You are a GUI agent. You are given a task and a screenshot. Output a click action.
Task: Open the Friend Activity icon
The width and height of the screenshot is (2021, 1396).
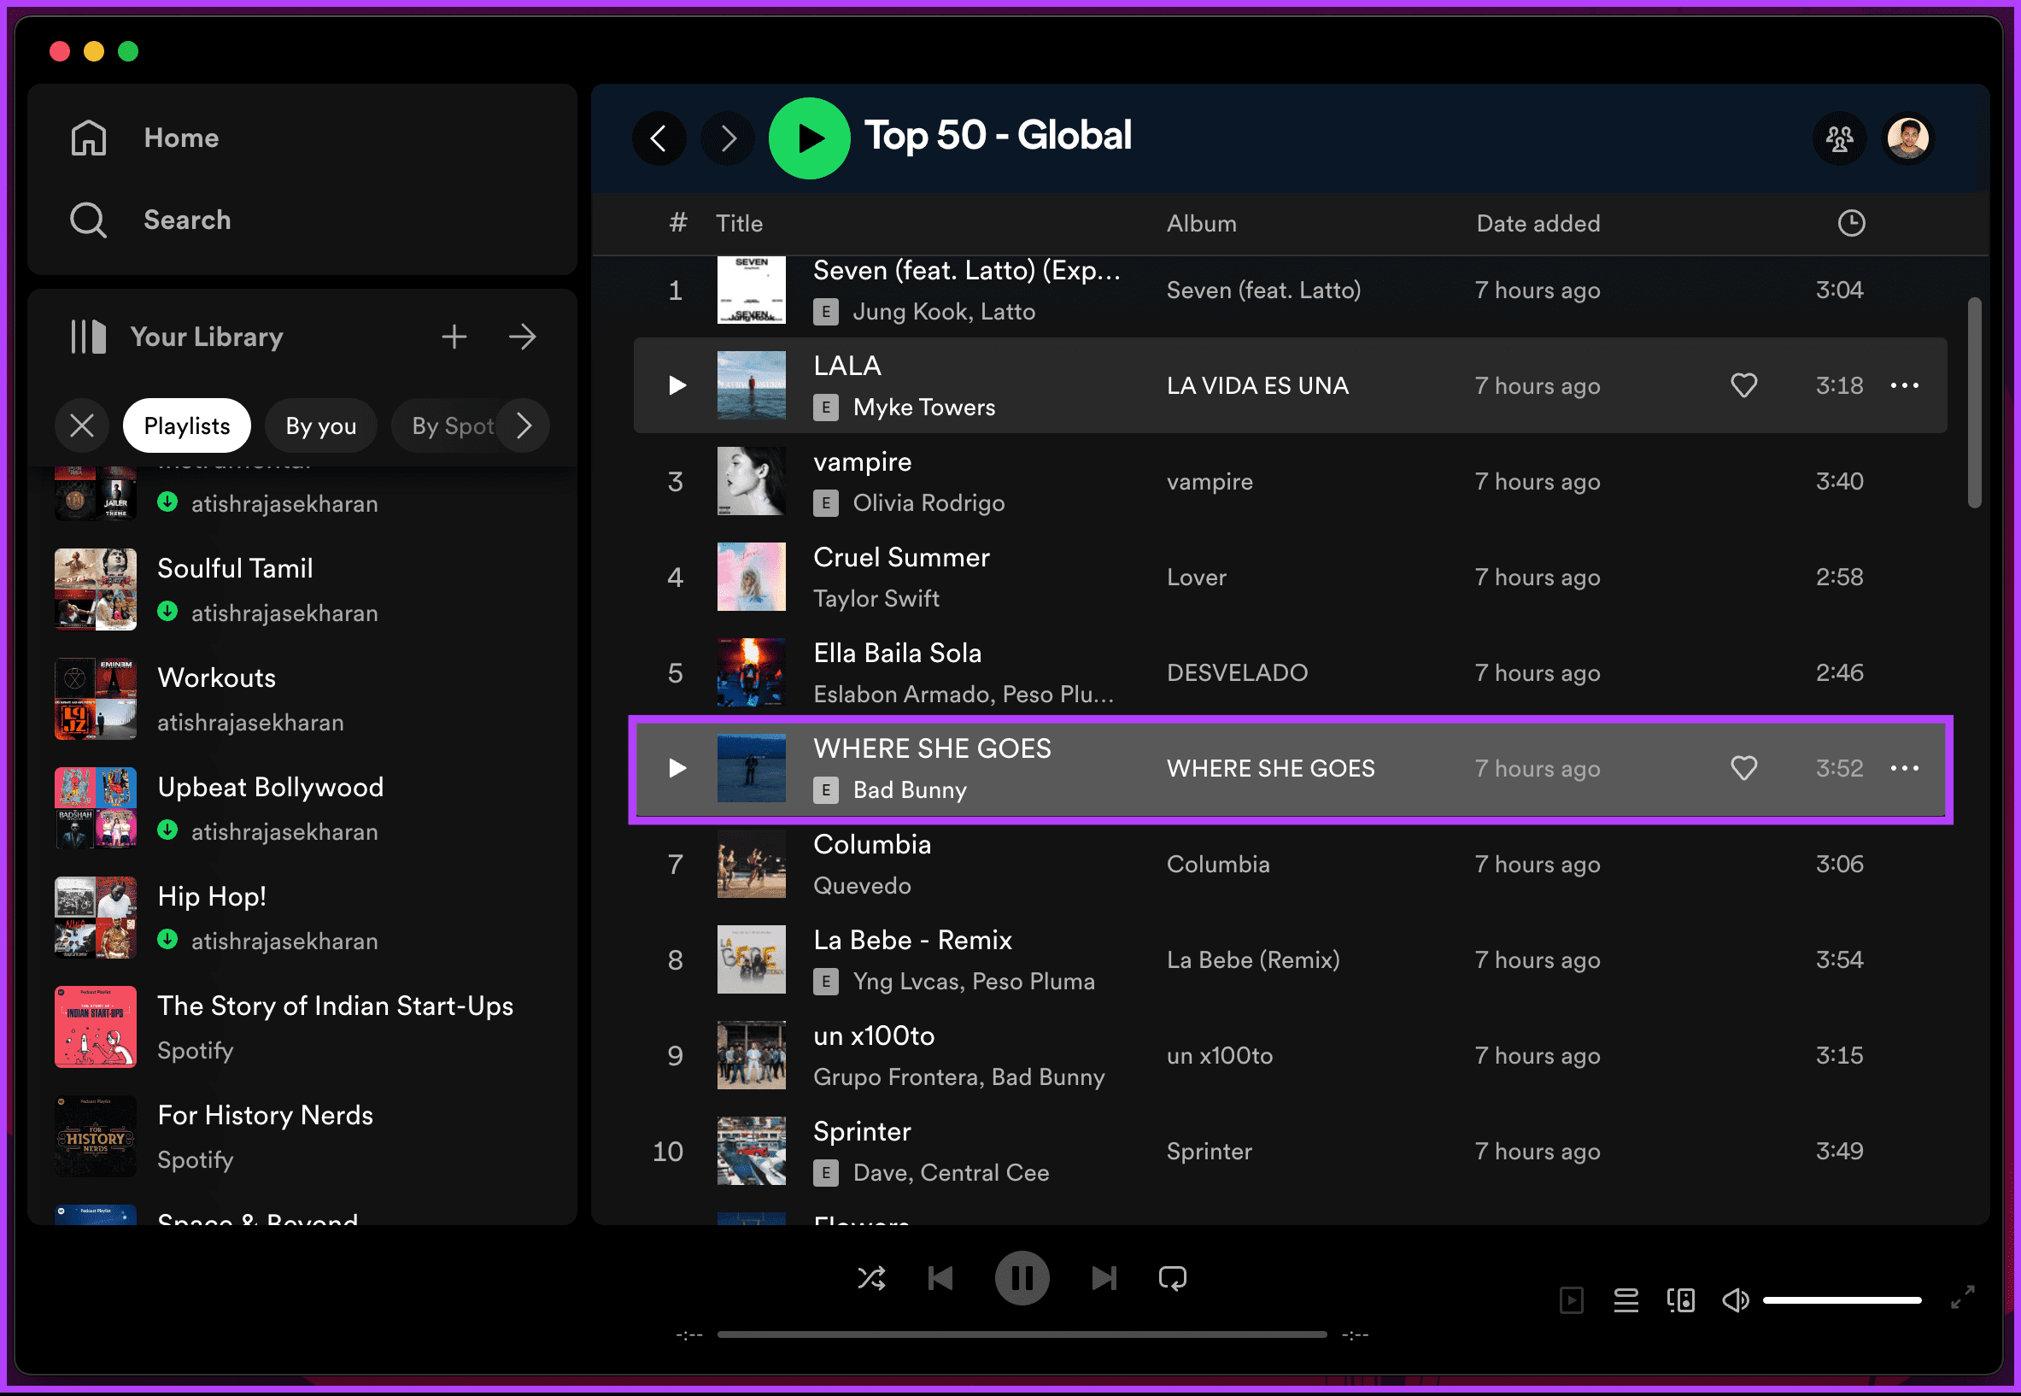coord(1840,138)
